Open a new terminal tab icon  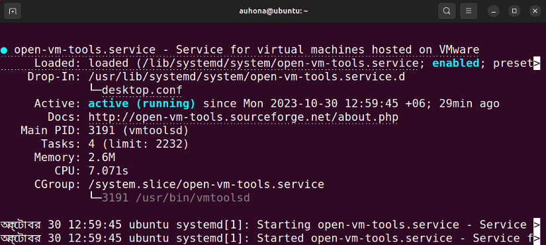(12, 11)
